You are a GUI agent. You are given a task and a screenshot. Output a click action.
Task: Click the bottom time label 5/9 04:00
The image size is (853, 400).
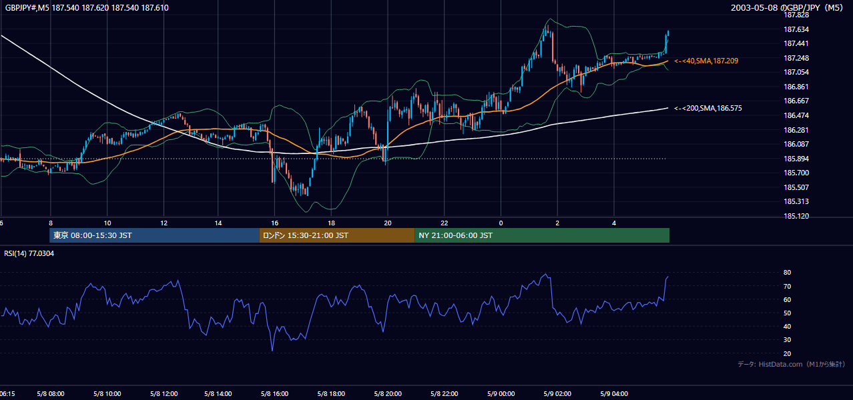(614, 394)
